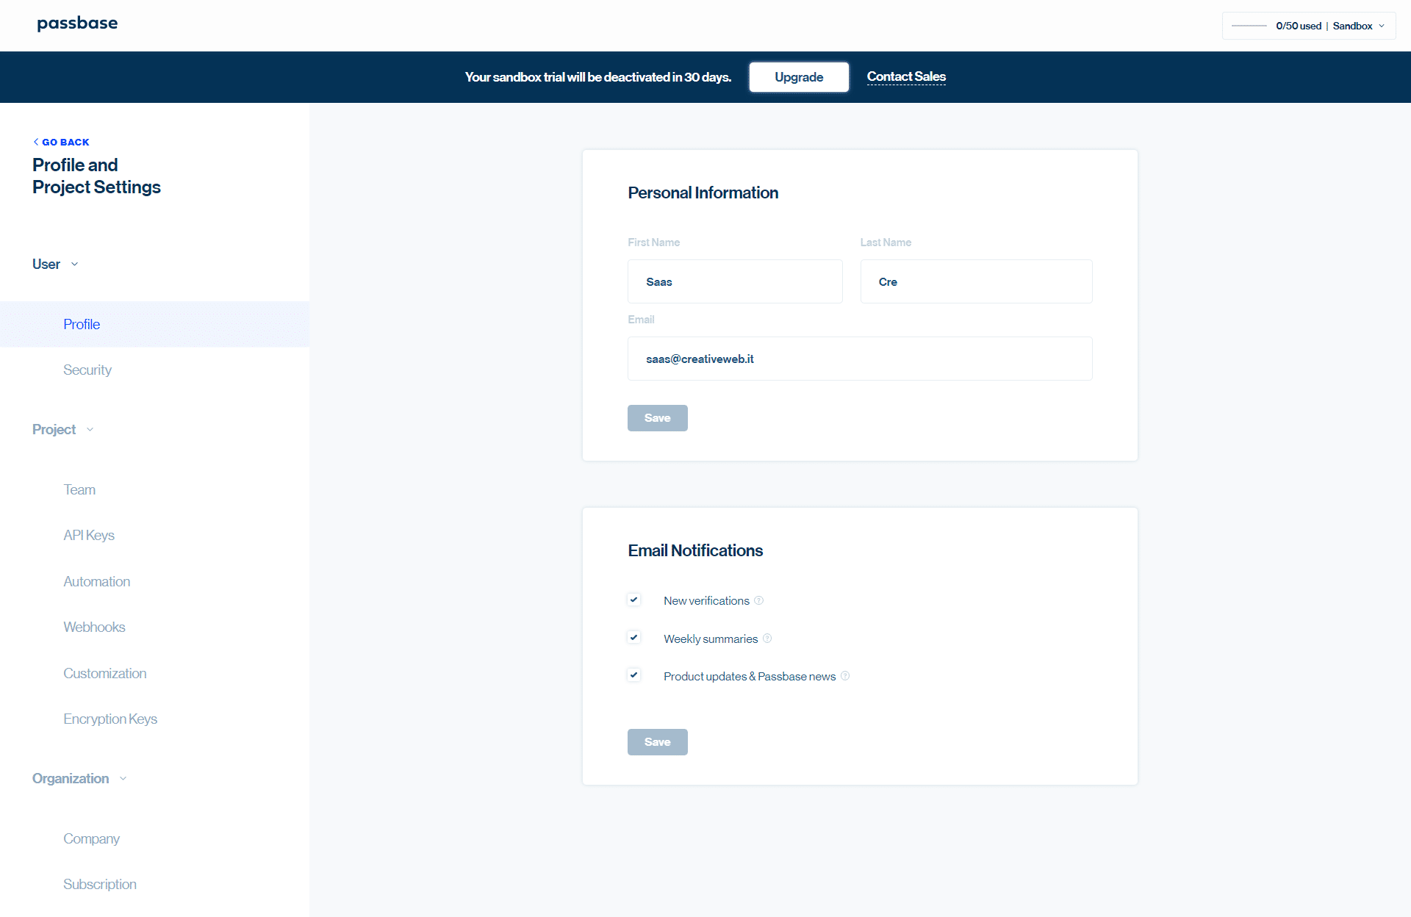Select the Security menu item
1411x917 pixels.
(87, 369)
